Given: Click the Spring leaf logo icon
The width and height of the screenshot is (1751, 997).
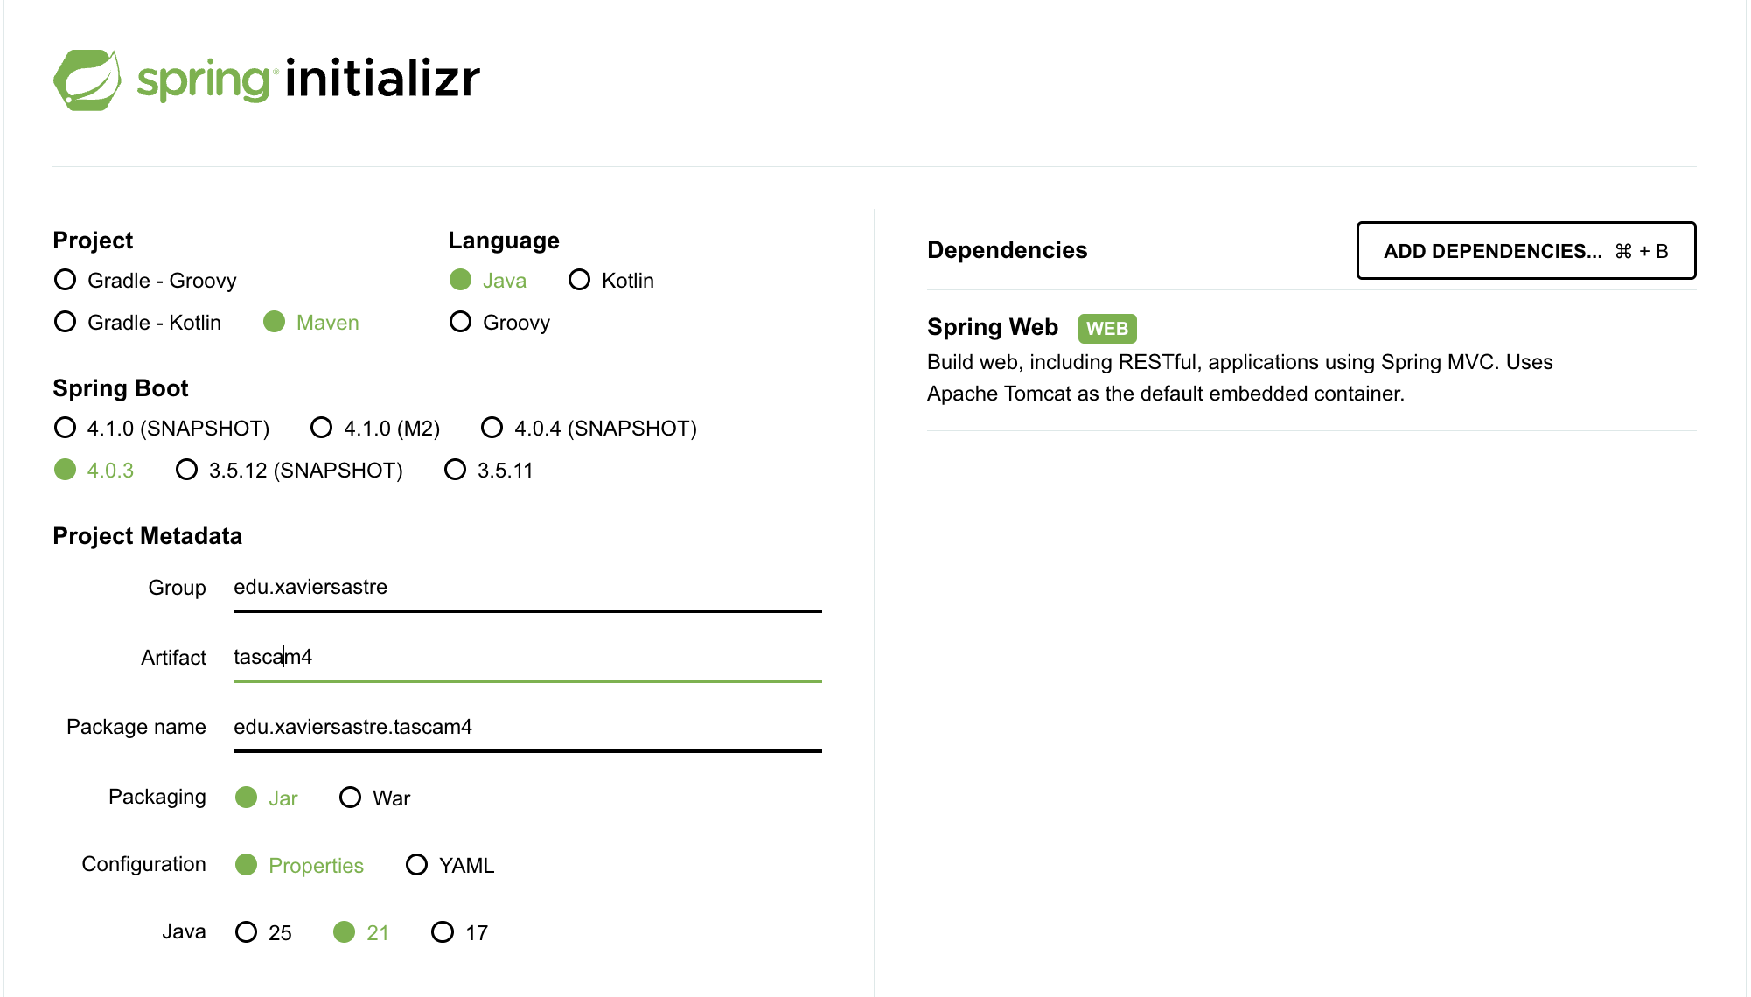Looking at the screenshot, I should (87, 80).
